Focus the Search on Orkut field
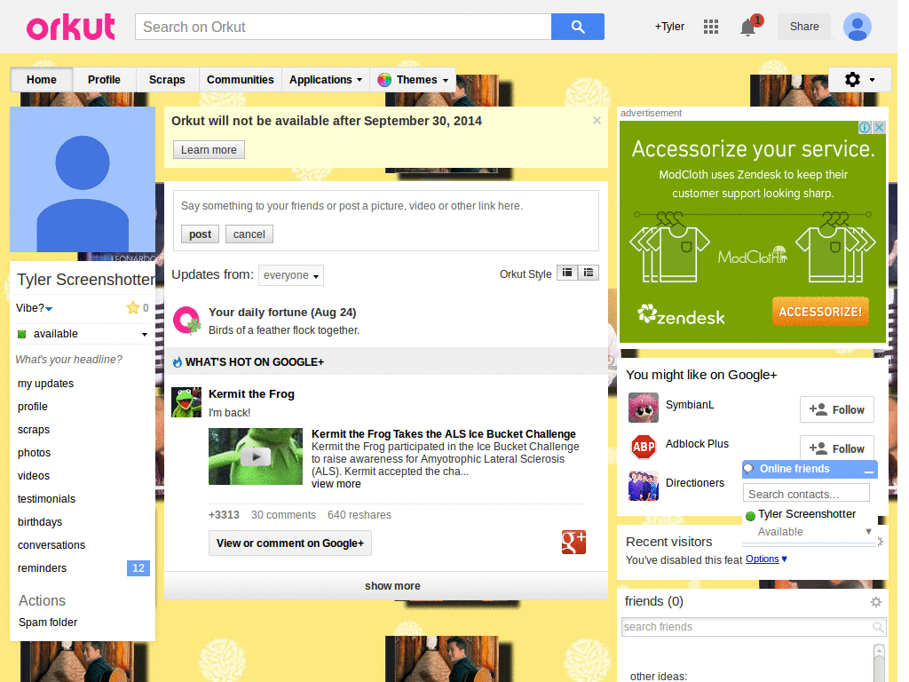909x682 pixels. coord(344,27)
